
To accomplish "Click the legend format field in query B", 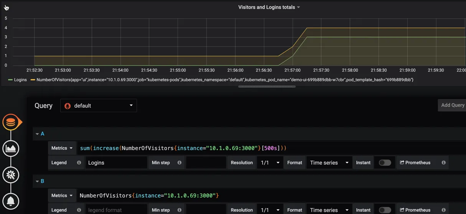I will (116, 210).
